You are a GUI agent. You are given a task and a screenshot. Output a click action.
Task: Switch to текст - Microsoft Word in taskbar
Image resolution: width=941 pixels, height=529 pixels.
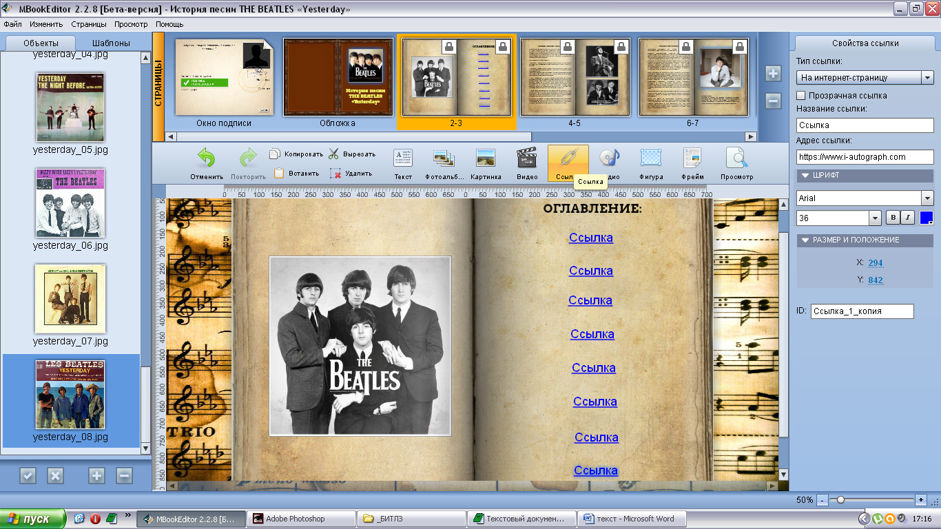point(631,519)
